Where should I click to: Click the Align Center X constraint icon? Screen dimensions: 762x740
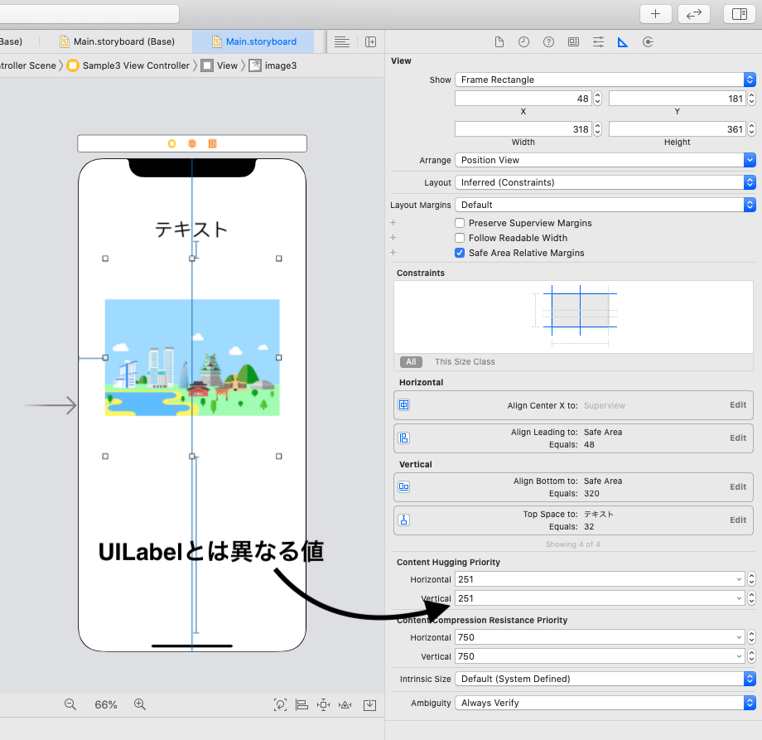coord(404,405)
